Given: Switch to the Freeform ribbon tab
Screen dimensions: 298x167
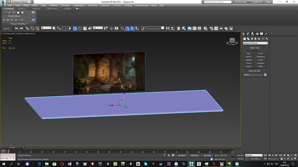Looking at the screenshot, I should coord(22,9).
